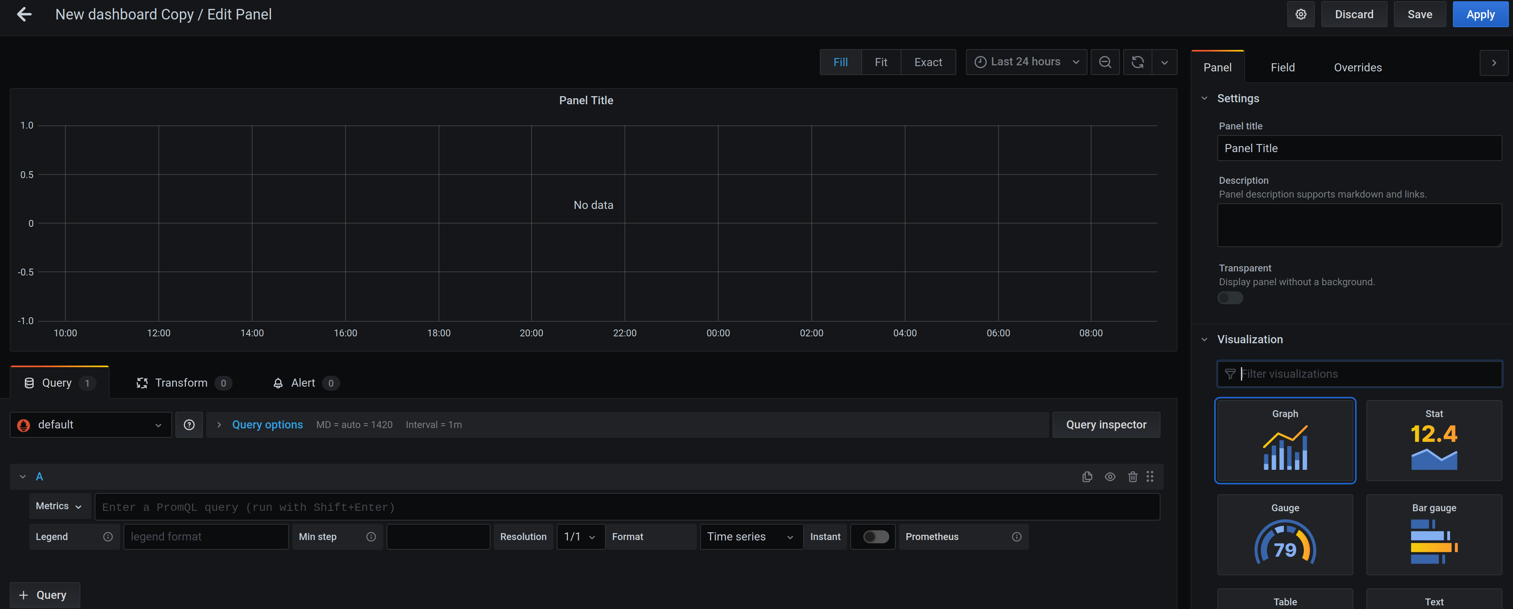Expand the Query options section
1513x609 pixels.
coord(267,424)
